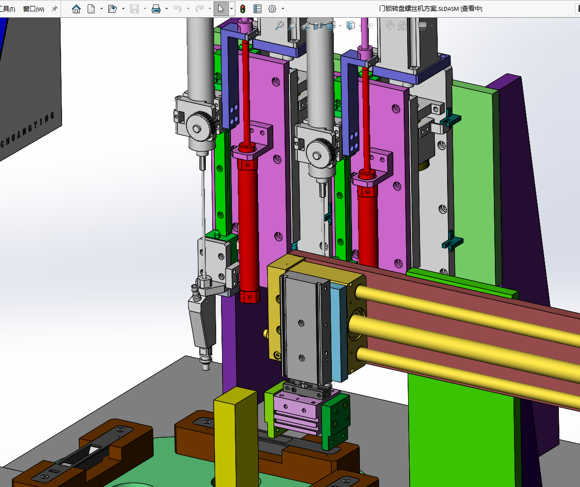This screenshot has height=487, width=580.
Task: Expand the Print dropdown arrow
Action: pyautogui.click(x=166, y=9)
